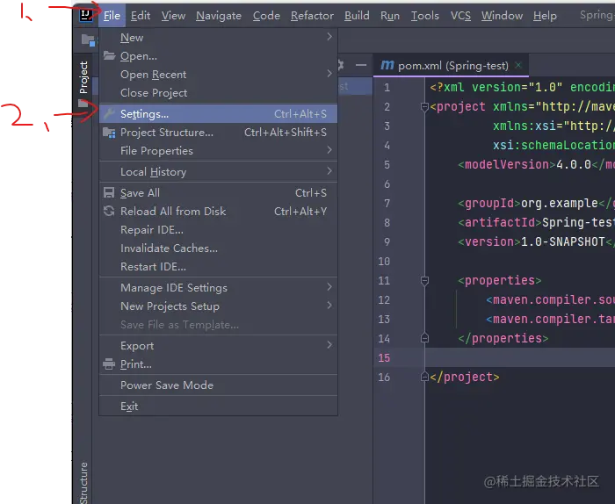Open the Help menu
This screenshot has height=504, width=615.
(545, 16)
